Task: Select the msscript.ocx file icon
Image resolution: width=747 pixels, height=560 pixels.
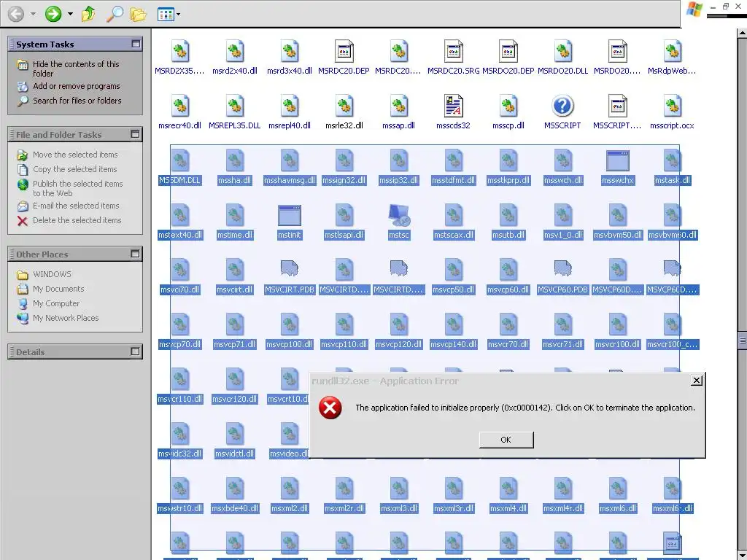Action: coord(672,106)
